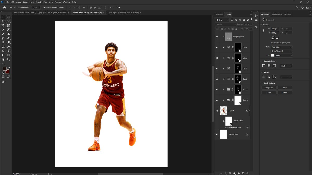Screen dimensions: 312x175
Task: Select the Pen tool
Action: pyautogui.click(x=3, y=51)
